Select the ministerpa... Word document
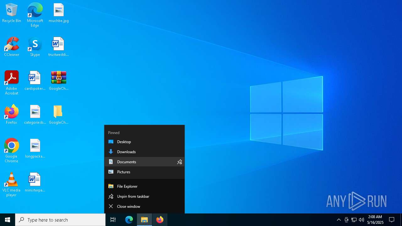 (x=35, y=183)
